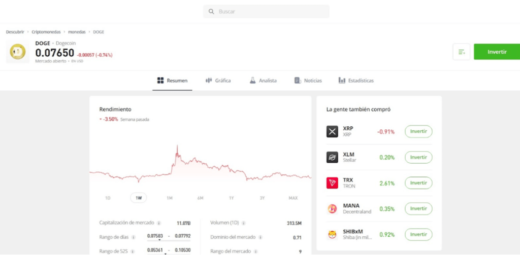Click the 313.5M volume value
This screenshot has height=255, width=520.
point(294,223)
